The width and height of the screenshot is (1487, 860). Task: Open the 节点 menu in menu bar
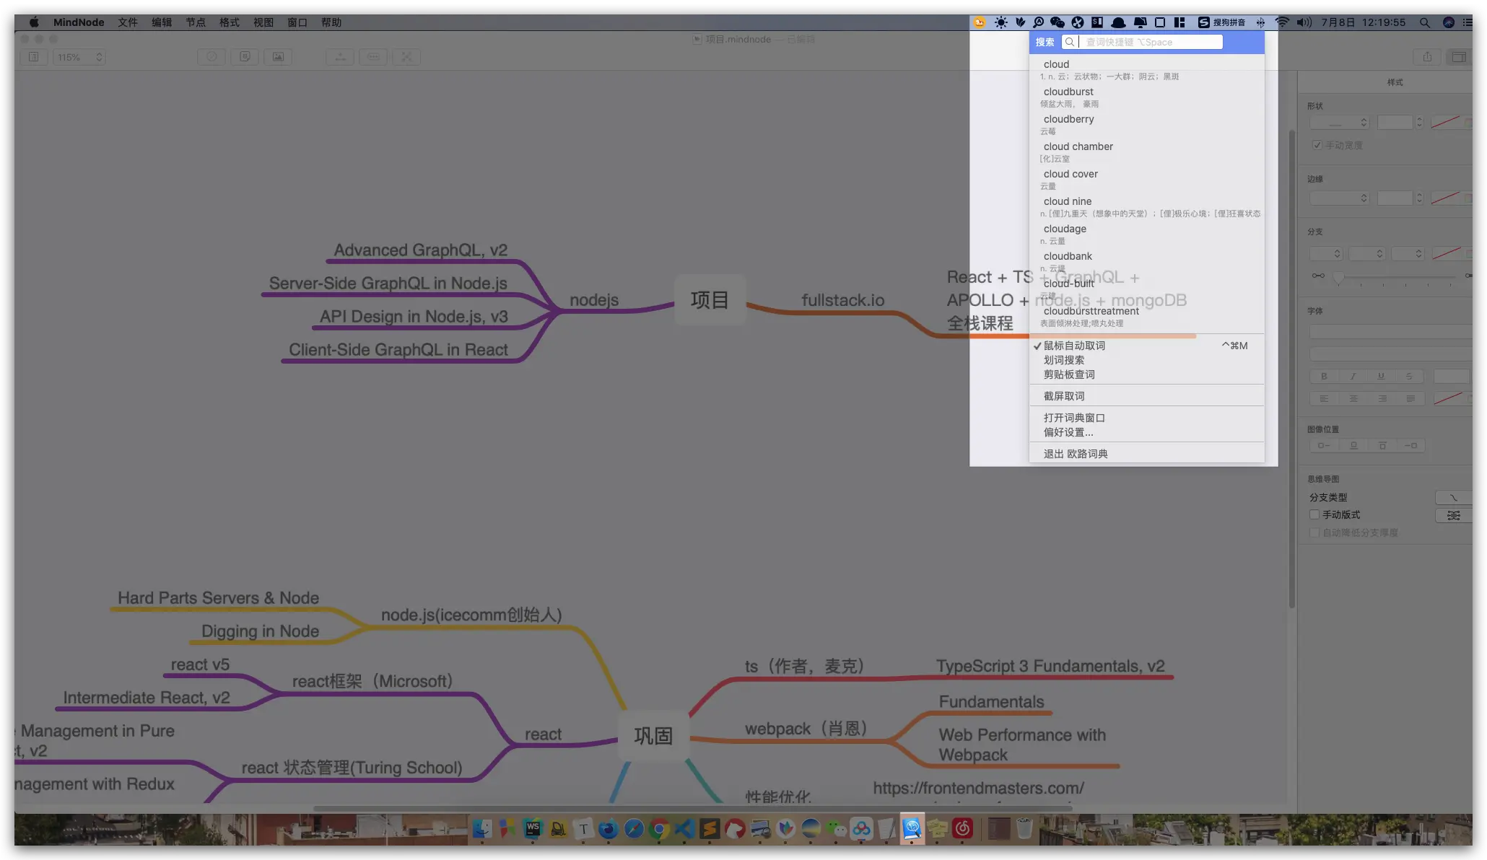click(196, 22)
